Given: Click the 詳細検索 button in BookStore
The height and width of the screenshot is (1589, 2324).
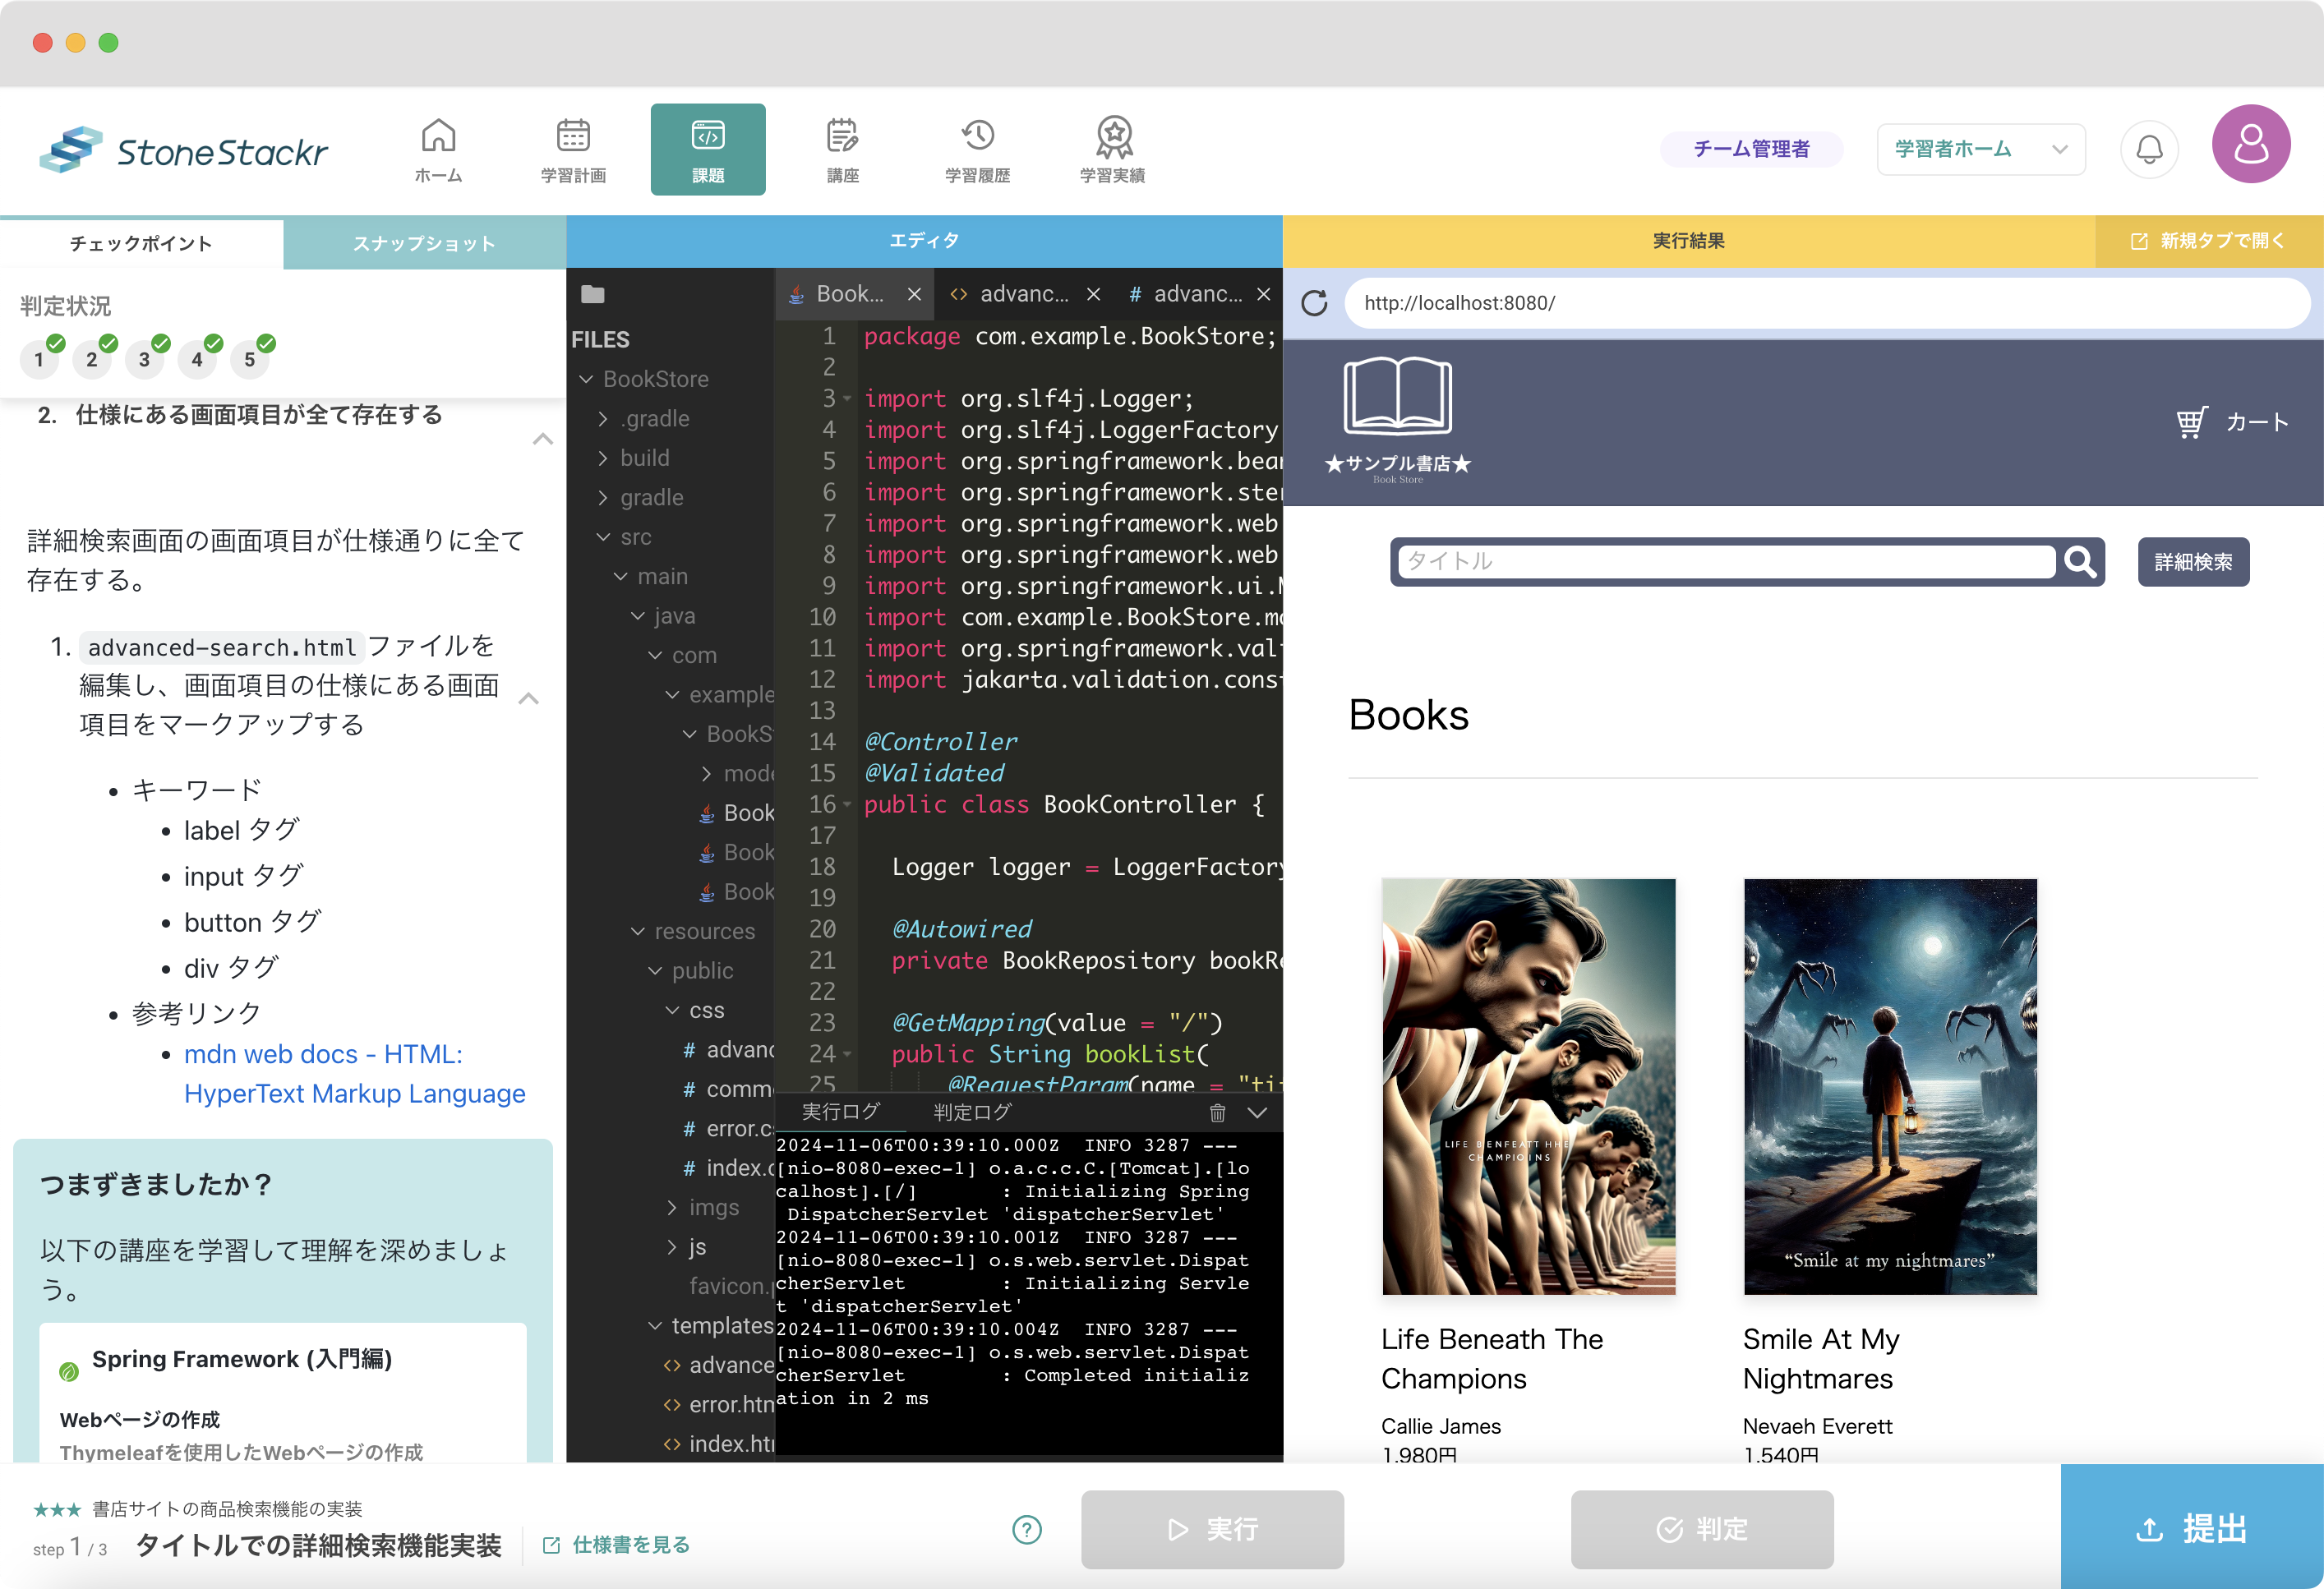Looking at the screenshot, I should coord(2197,560).
